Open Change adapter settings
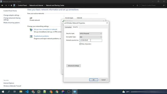The image size is (167, 94). point(11,15)
